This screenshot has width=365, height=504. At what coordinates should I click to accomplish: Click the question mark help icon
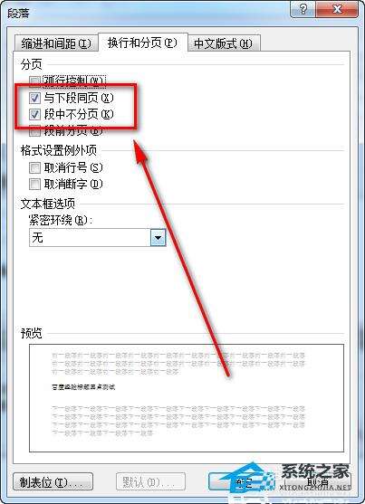pyautogui.click(x=303, y=9)
